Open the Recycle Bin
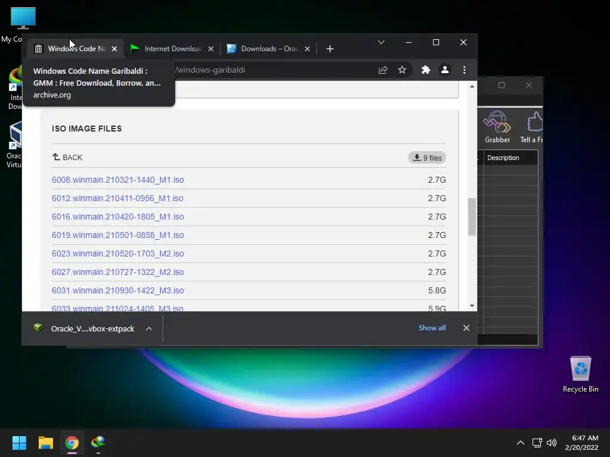 580,374
